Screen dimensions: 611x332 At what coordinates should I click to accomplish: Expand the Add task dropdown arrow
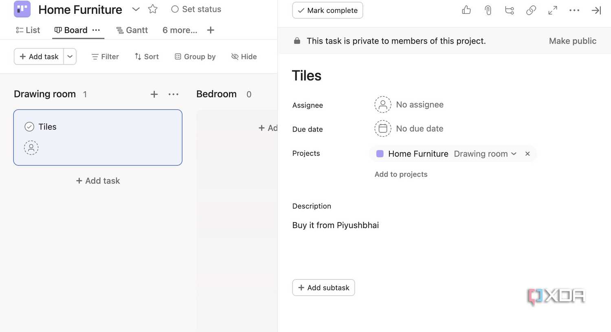pos(70,57)
